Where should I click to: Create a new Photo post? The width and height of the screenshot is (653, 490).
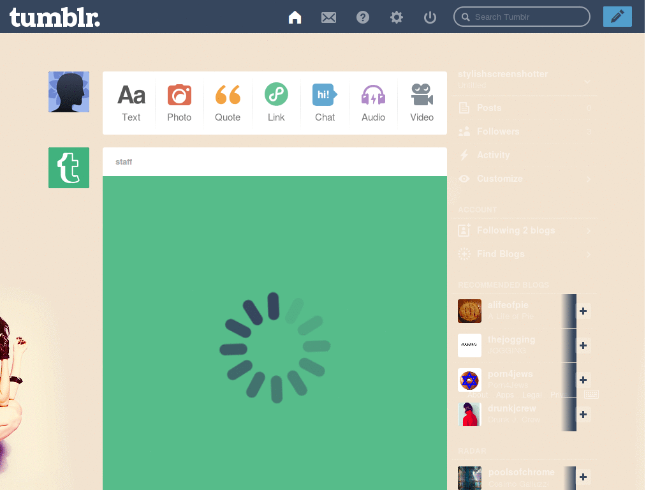pos(179,103)
